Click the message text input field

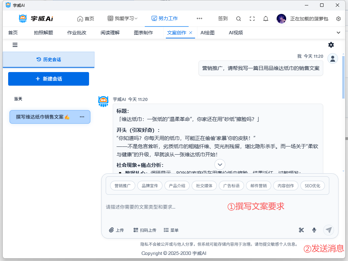pos(163,207)
